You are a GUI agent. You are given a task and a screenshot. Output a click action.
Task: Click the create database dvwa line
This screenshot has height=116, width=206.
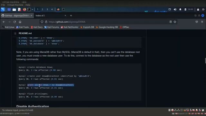36,67
